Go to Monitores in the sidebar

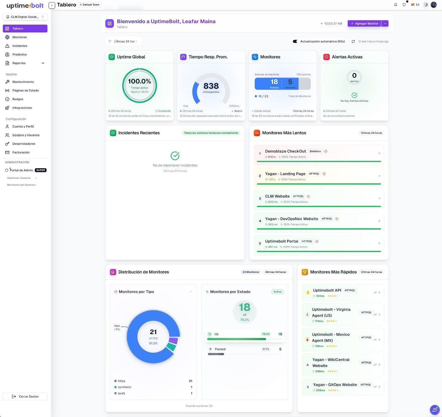20,37
